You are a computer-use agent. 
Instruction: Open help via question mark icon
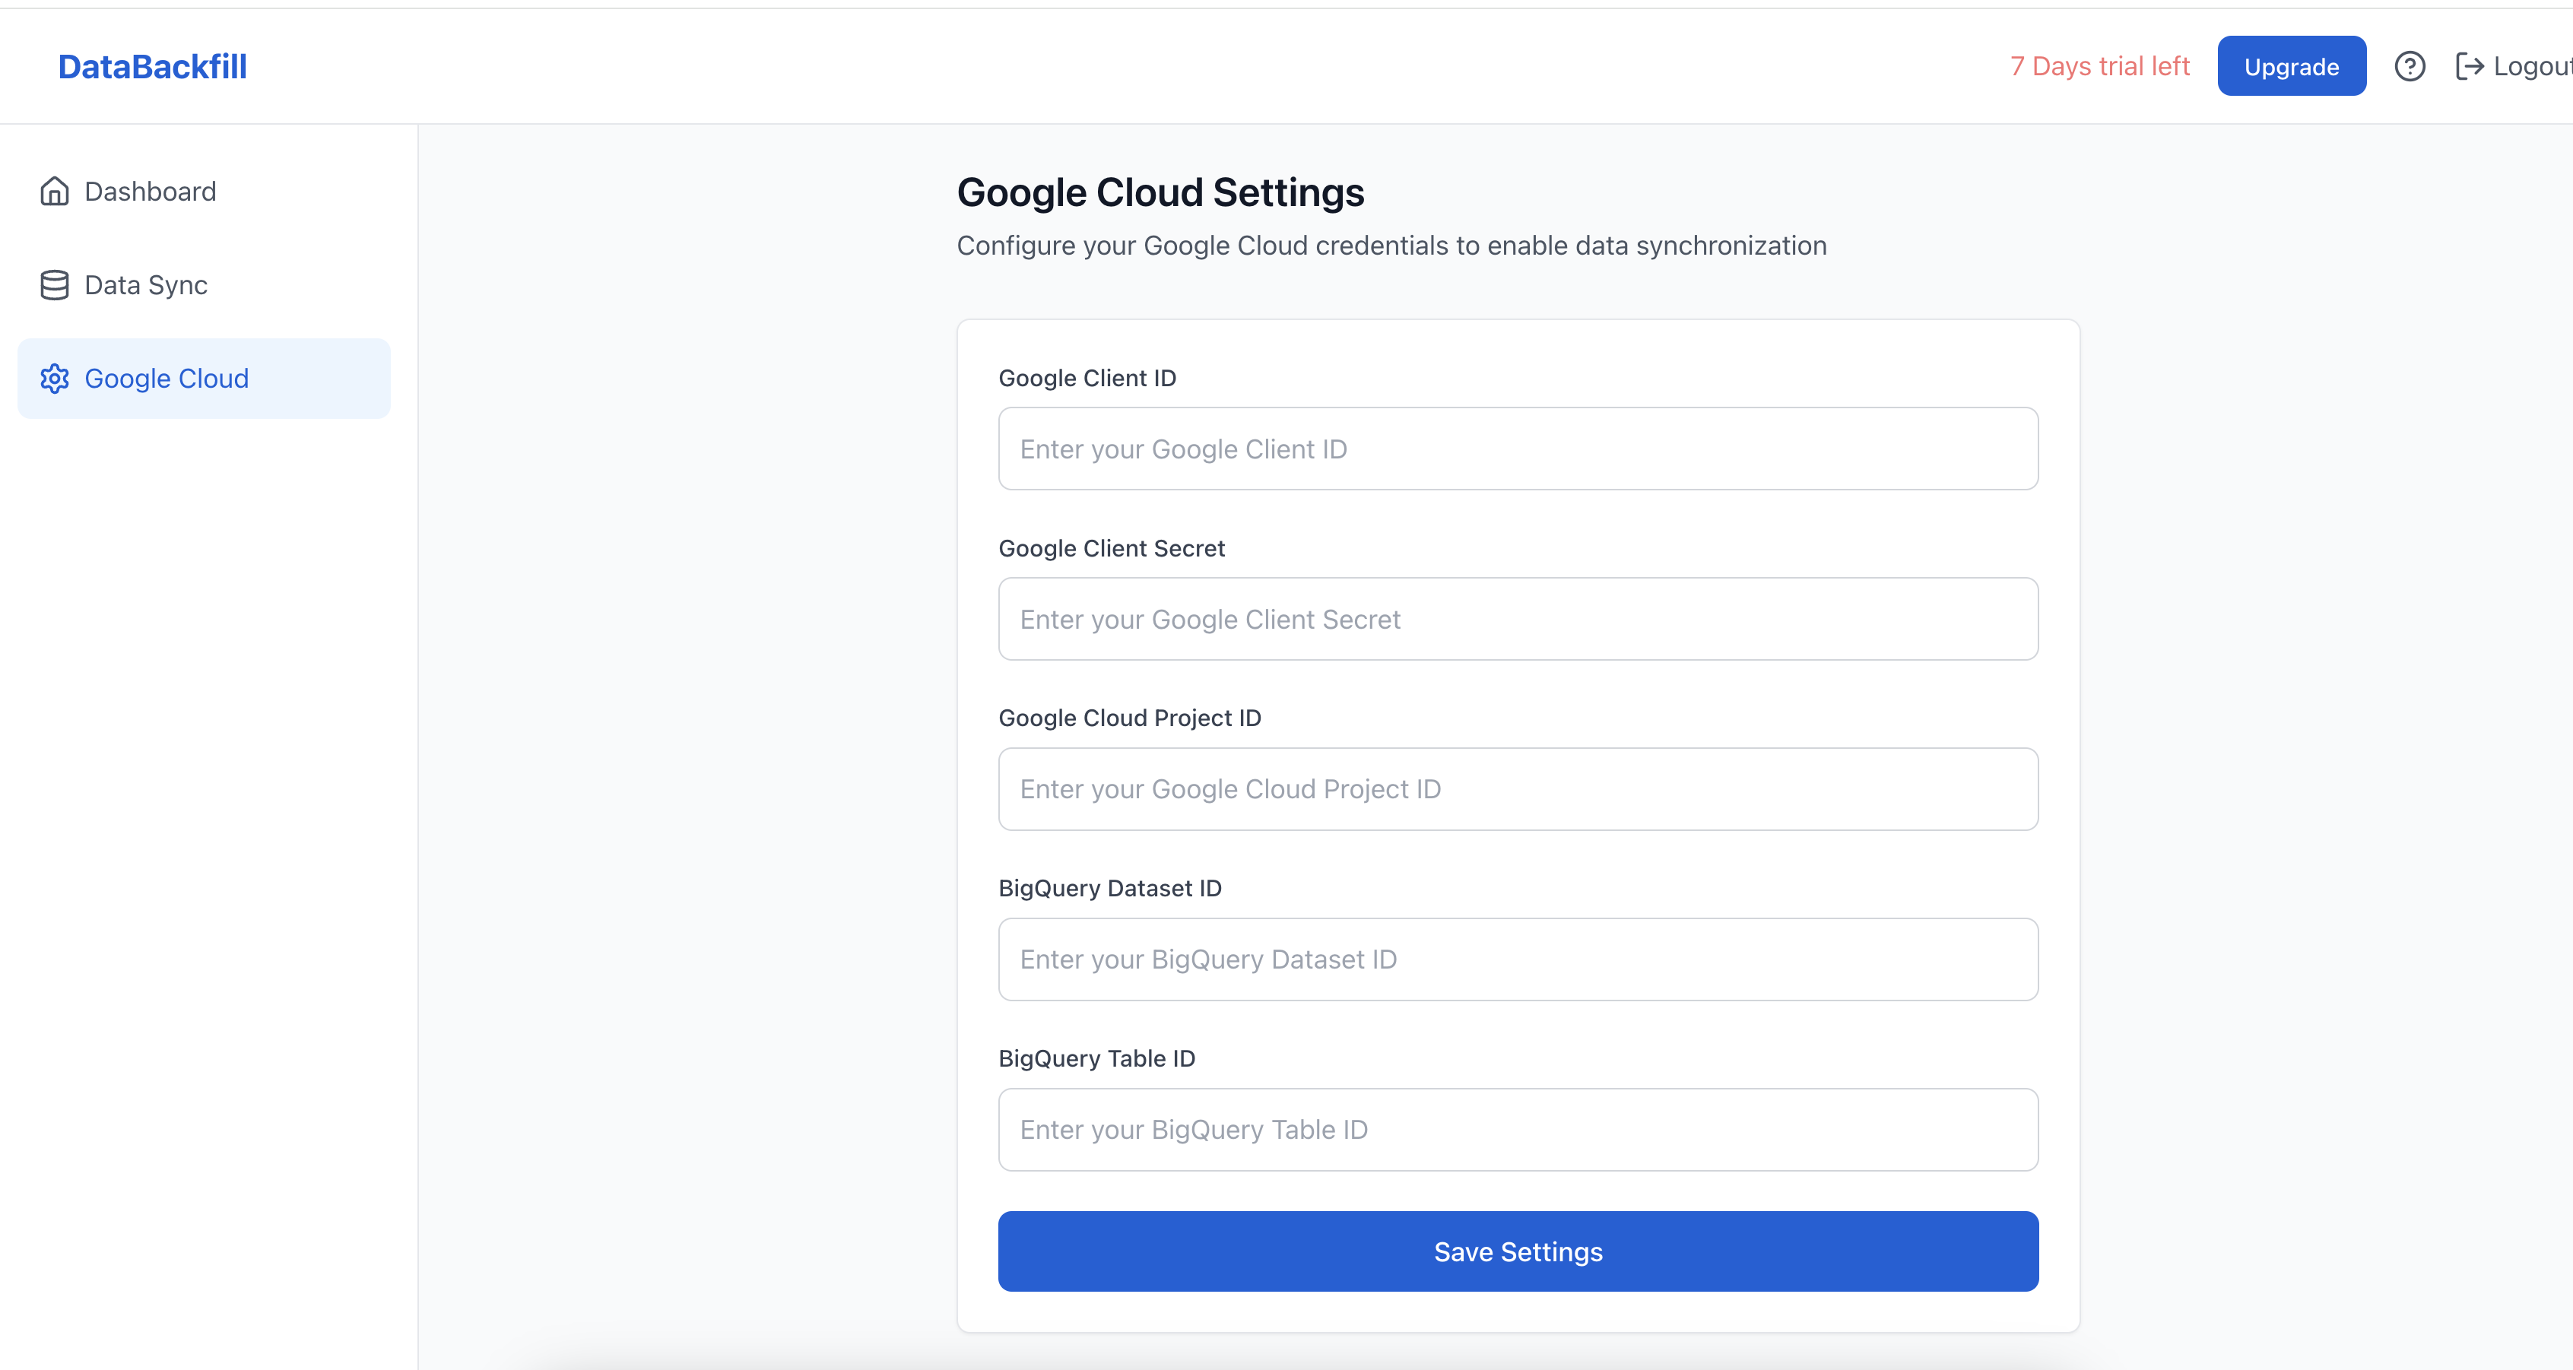(2410, 66)
